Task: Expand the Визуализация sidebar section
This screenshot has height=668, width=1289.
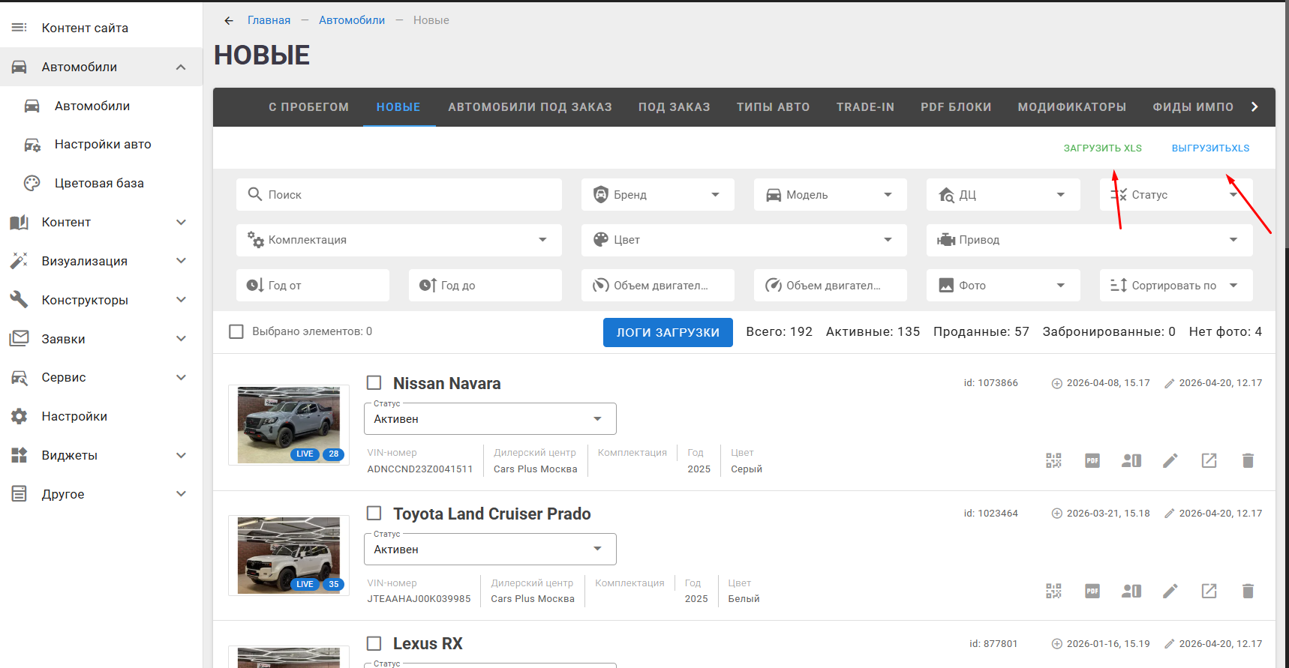Action: coord(101,261)
